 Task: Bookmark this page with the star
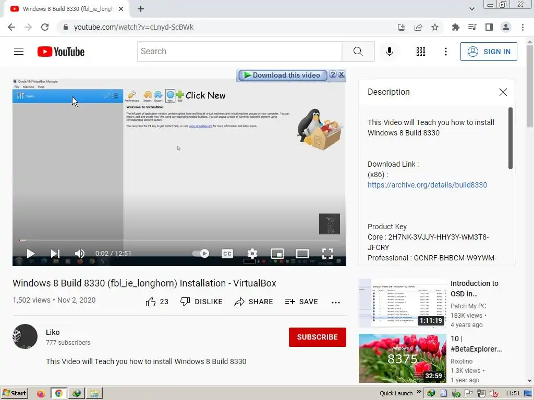pyautogui.click(x=435, y=27)
